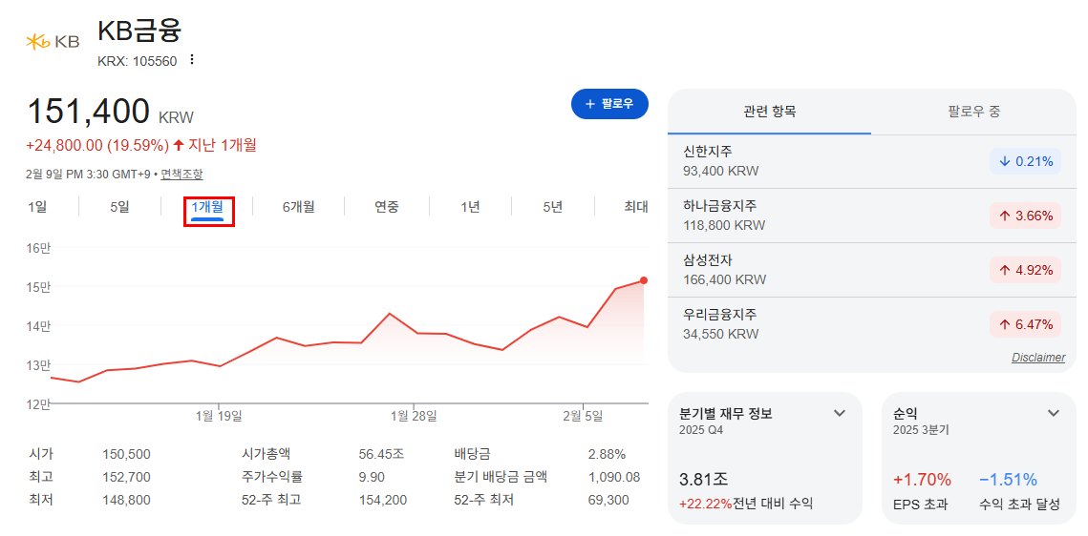Click the 16만 y-axis label
The width and height of the screenshot is (1088, 536).
coord(38,248)
